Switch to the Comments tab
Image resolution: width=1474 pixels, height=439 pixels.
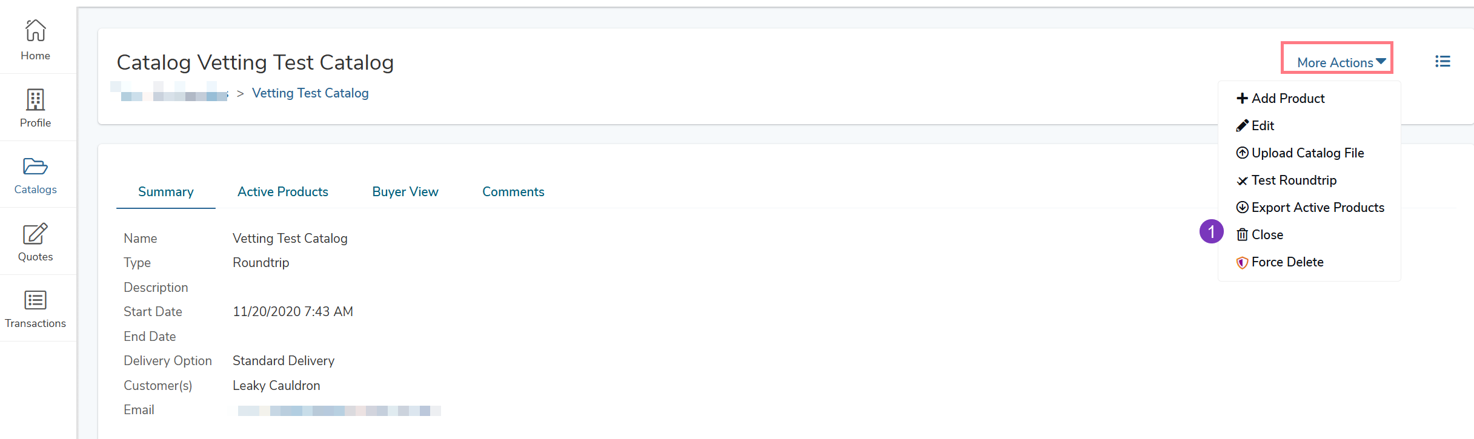513,192
